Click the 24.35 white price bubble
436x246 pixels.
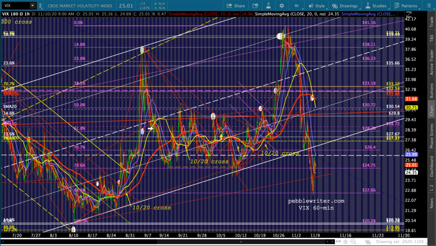[411, 173]
